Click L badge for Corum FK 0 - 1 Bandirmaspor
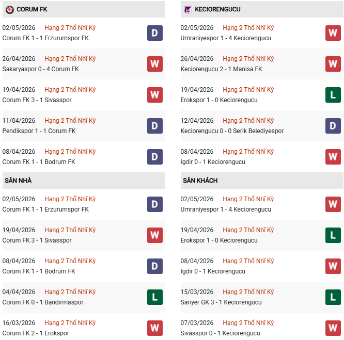The height and width of the screenshot is (340, 344). pos(155,297)
